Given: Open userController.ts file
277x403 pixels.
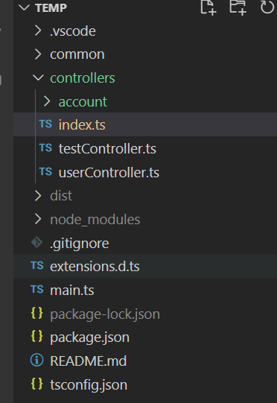Looking at the screenshot, I should point(109,172).
